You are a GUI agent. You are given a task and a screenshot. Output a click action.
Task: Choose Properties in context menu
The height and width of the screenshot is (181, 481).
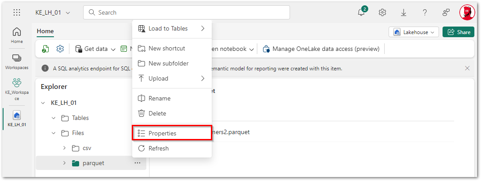click(172, 133)
